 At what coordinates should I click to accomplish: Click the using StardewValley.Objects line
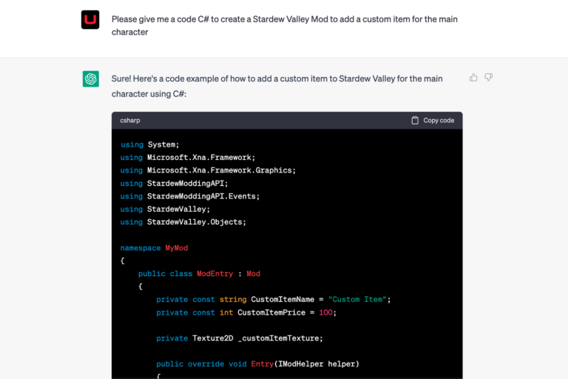pos(183,222)
